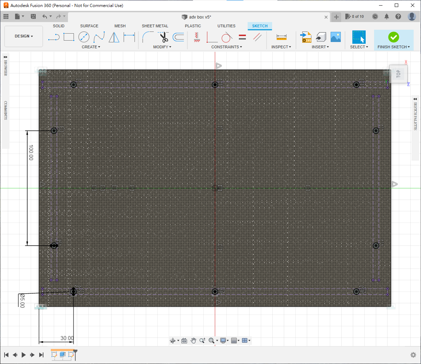
Task: Switch to the Sheet Metal tab
Action: point(155,26)
